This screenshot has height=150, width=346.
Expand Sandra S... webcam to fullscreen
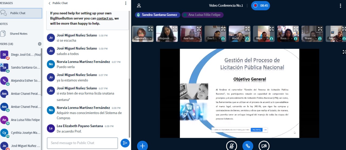point(151,29)
